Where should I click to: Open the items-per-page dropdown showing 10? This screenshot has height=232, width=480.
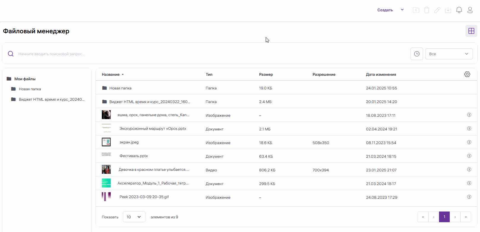click(x=134, y=217)
